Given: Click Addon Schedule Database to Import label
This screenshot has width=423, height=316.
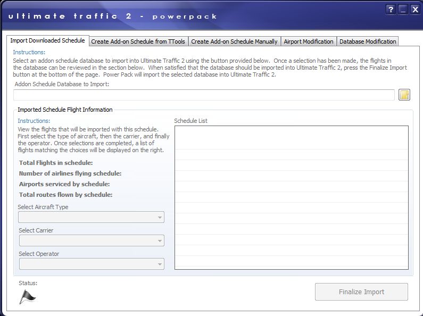Looking at the screenshot, I should (62, 84).
